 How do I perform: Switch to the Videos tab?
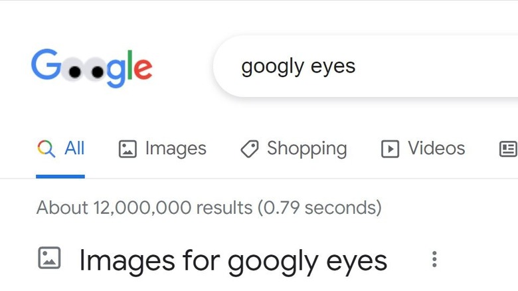tap(436, 148)
